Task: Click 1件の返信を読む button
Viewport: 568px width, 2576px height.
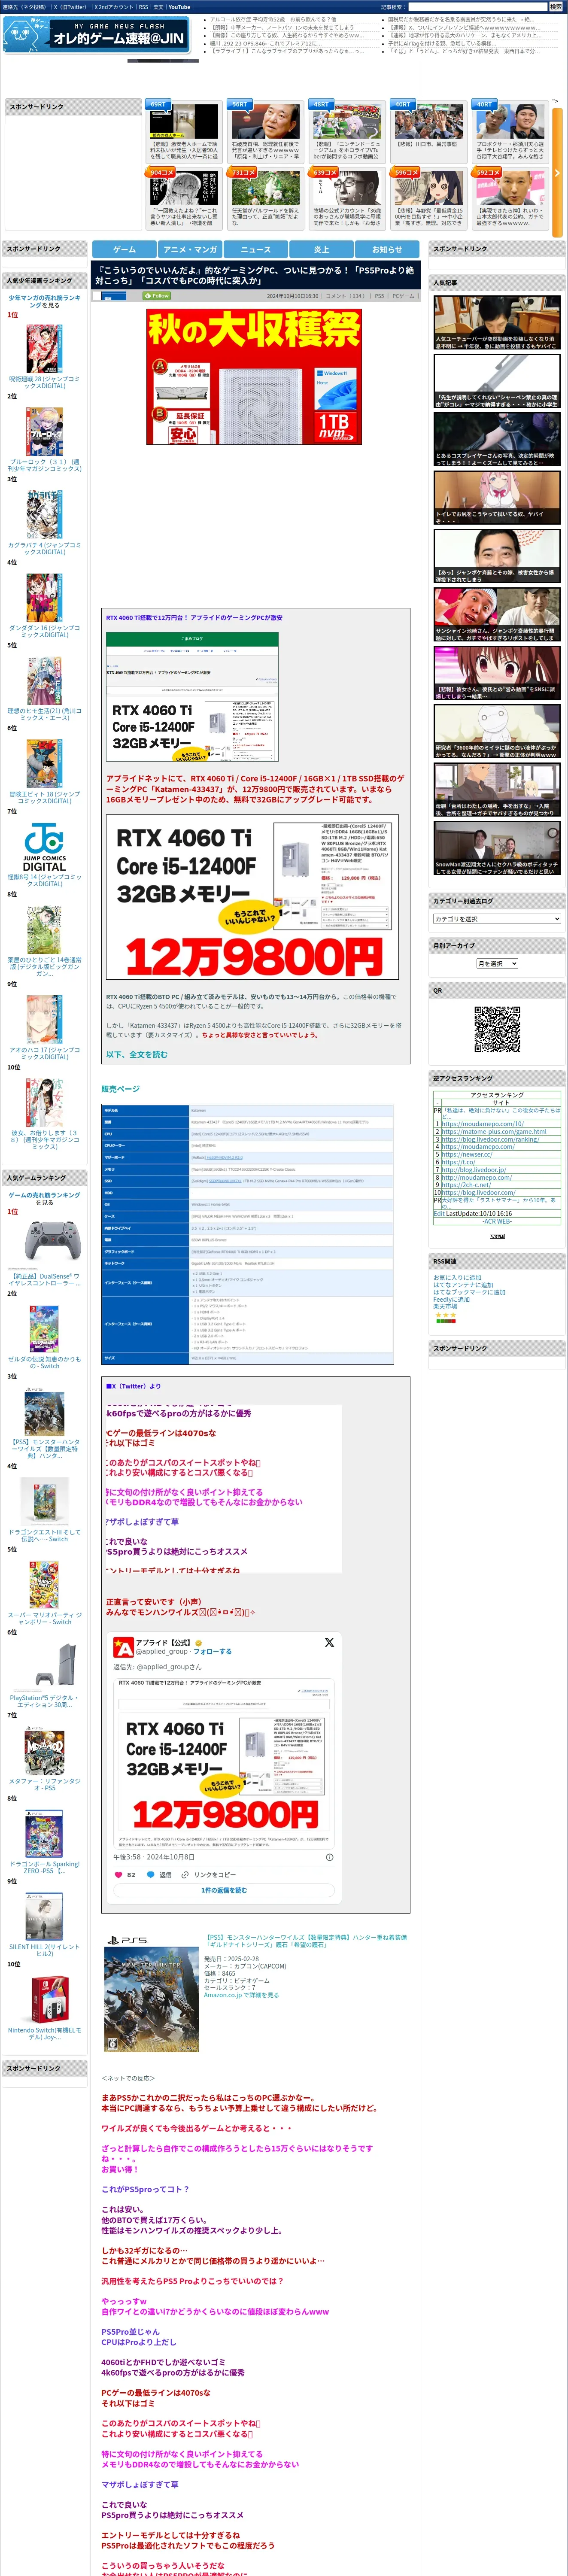Action: pyautogui.click(x=224, y=1890)
